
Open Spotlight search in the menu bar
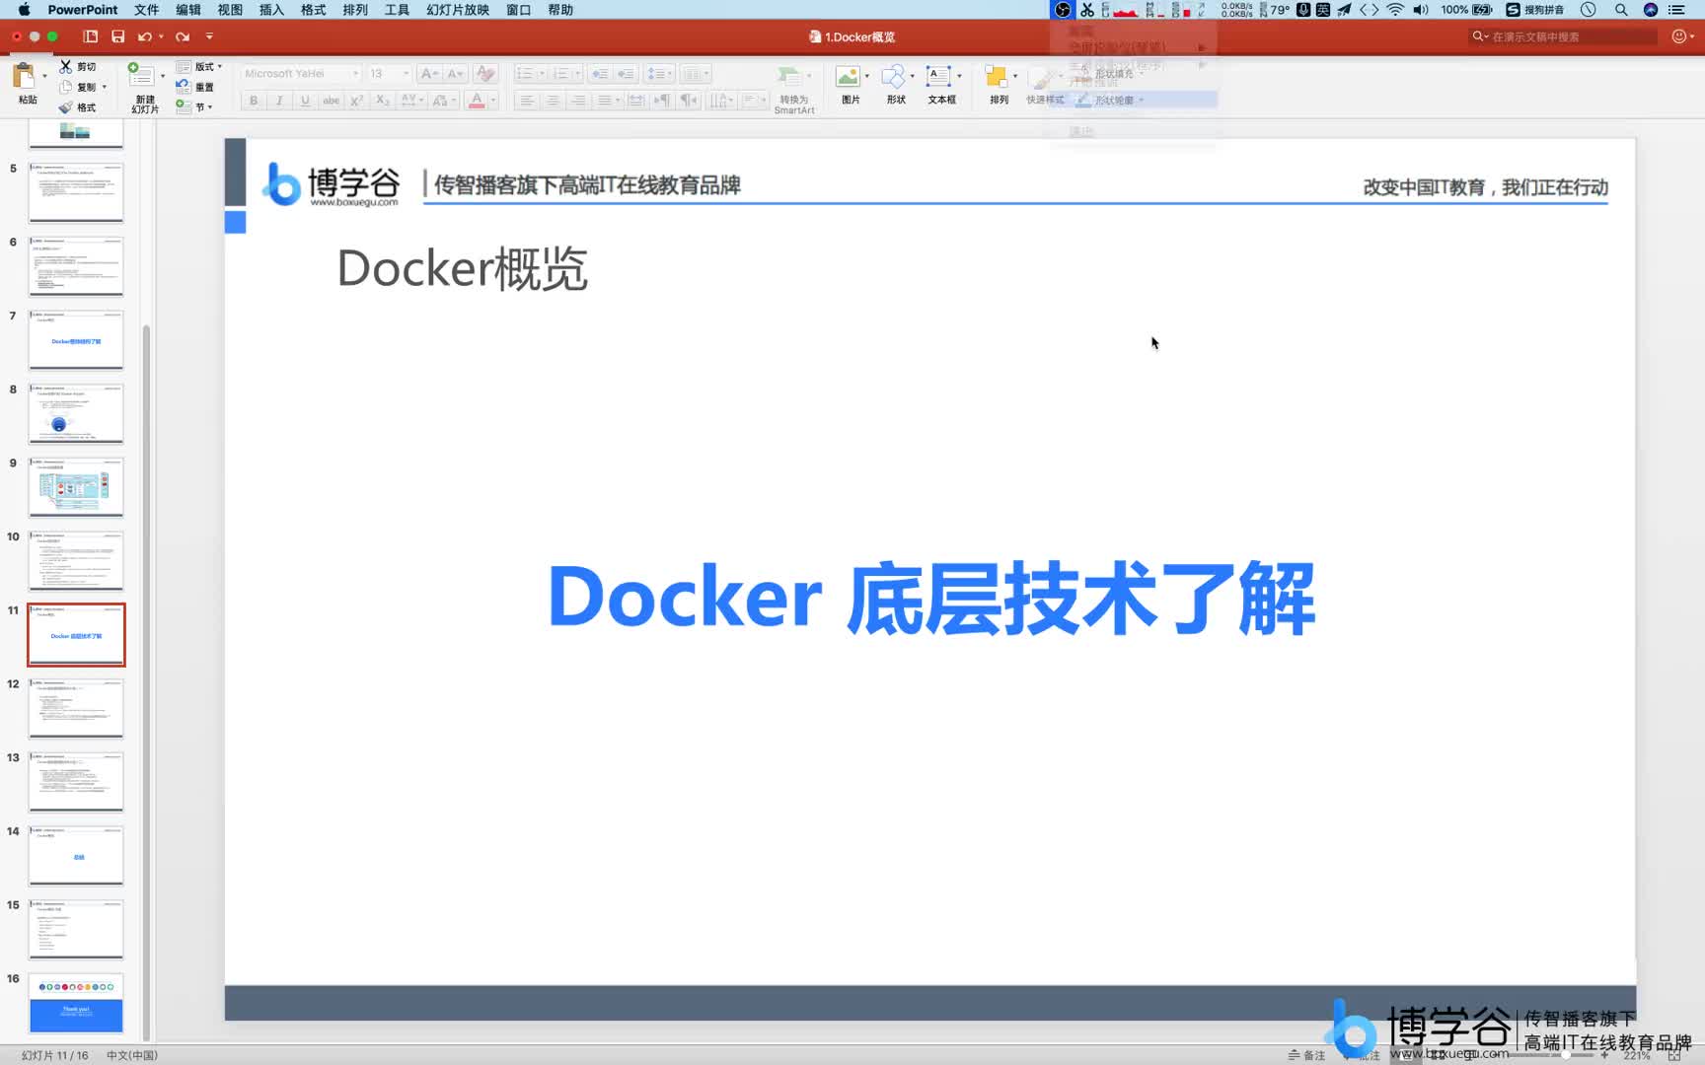pyautogui.click(x=1621, y=10)
